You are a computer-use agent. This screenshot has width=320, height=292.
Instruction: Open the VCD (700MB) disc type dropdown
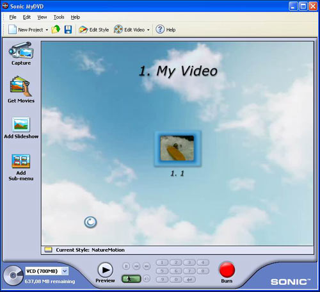tap(47, 271)
